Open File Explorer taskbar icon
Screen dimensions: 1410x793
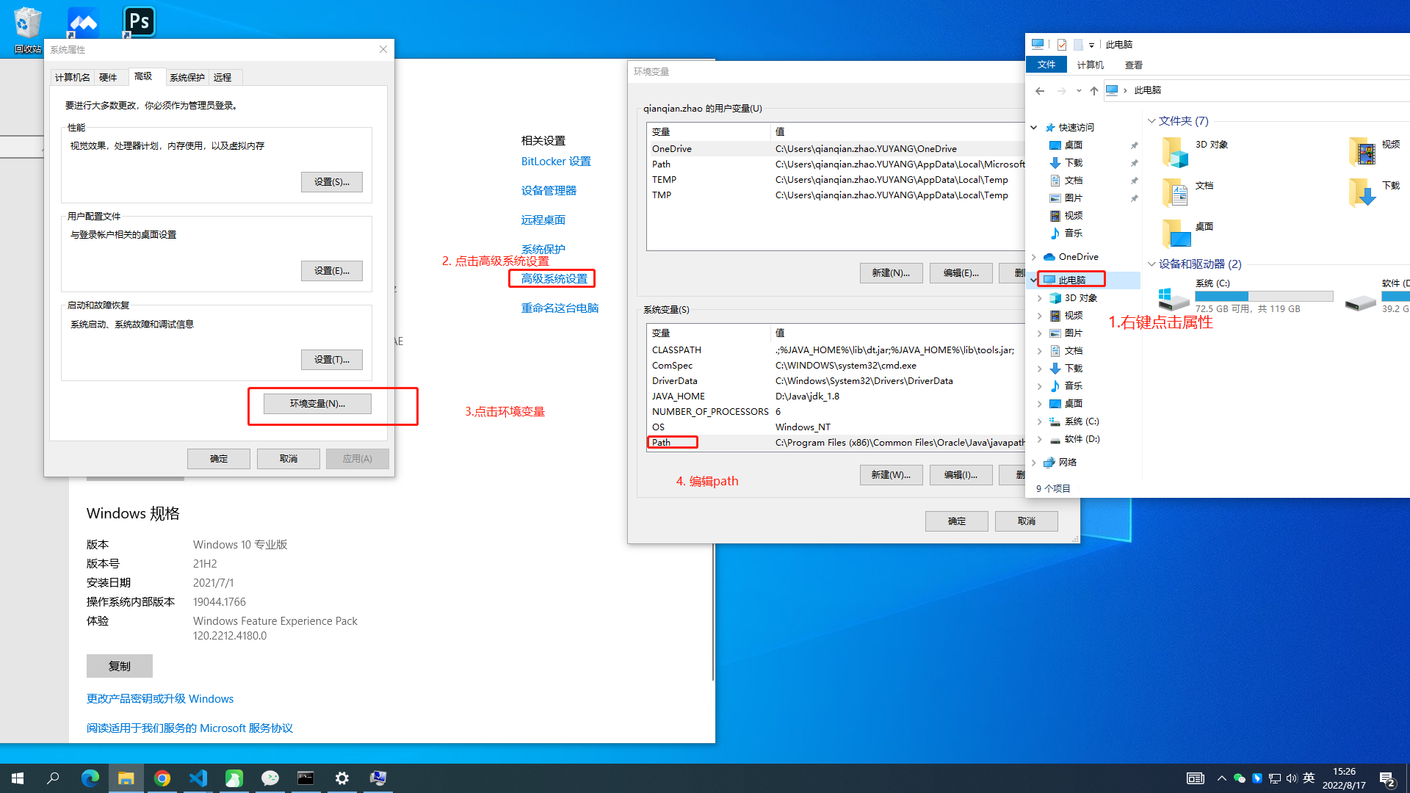[x=126, y=778]
